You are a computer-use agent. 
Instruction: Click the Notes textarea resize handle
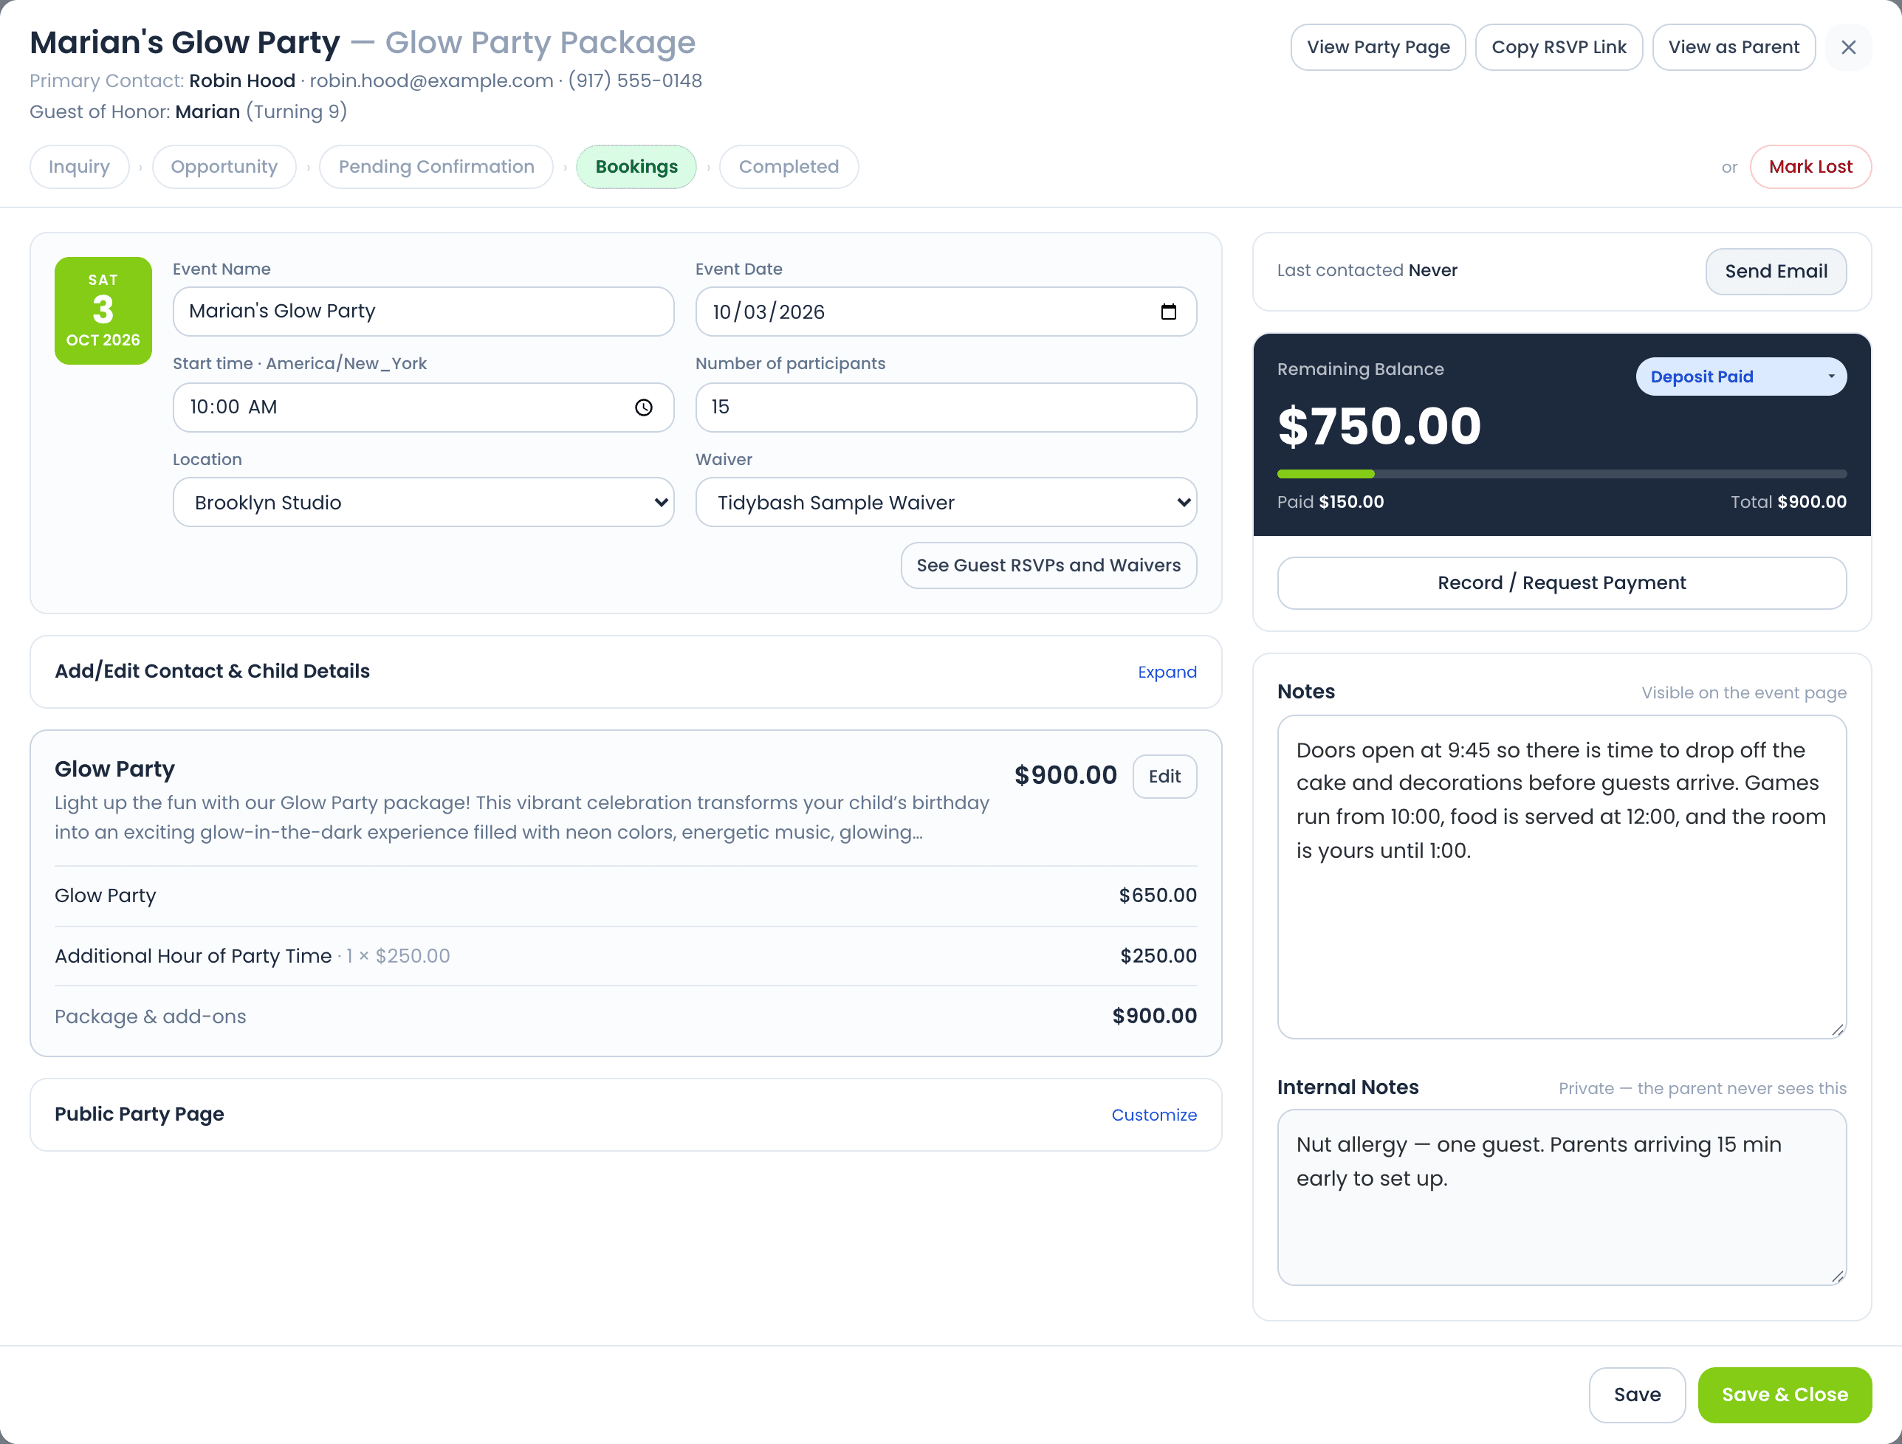click(x=1838, y=1030)
